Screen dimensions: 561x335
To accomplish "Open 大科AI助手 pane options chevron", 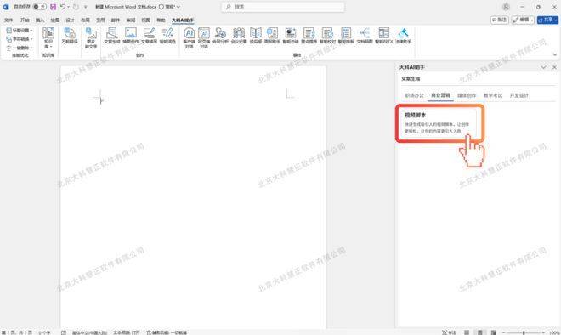I will point(543,67).
